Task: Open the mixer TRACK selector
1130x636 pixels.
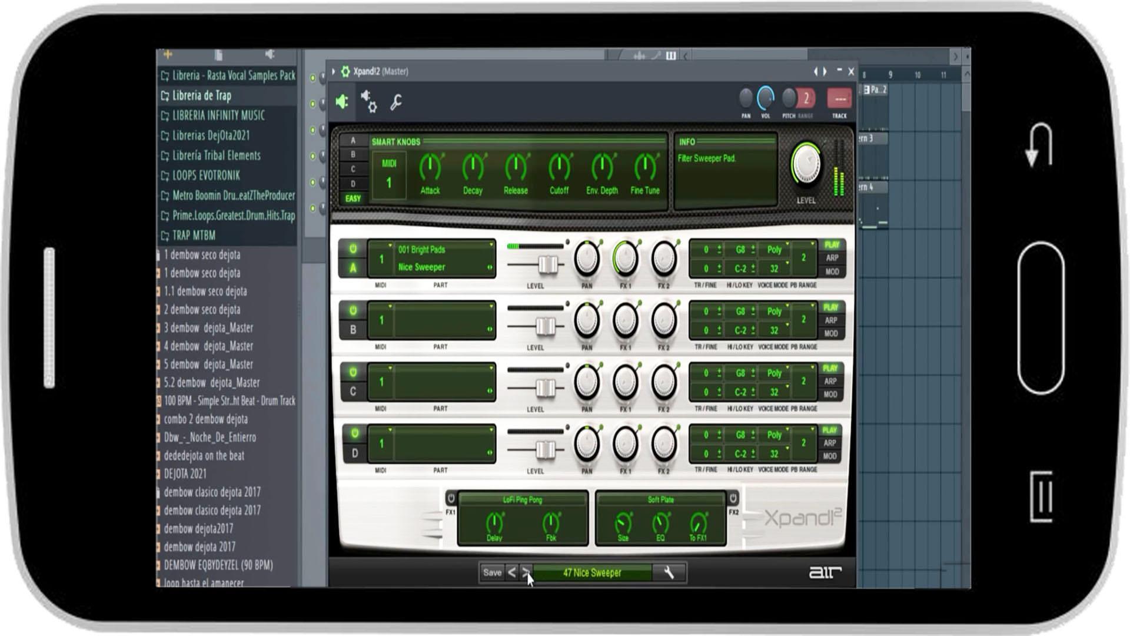Action: 839,98
